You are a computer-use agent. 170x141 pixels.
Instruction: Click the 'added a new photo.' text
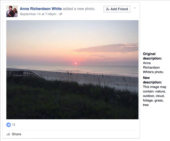point(79,9)
